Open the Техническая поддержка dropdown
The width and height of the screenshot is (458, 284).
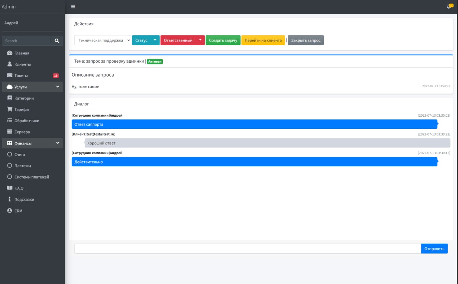pyautogui.click(x=103, y=40)
